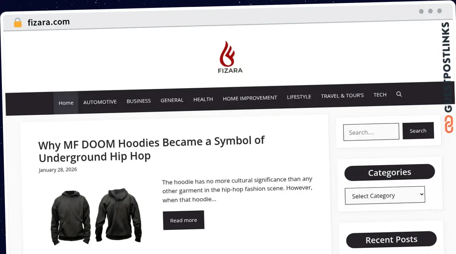Visit the HEALTH section
The height and width of the screenshot is (254, 456).
(203, 99)
